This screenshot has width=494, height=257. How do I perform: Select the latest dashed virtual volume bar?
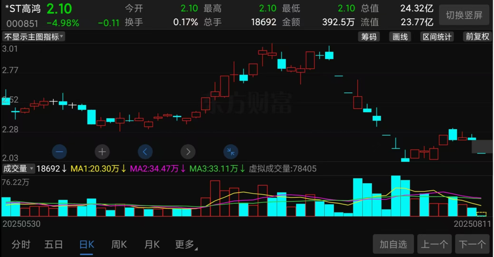tap(481, 214)
